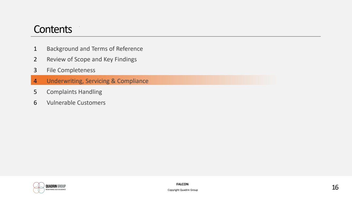Click the number 4 in the orange bar
352x198 pixels.
[35, 81]
